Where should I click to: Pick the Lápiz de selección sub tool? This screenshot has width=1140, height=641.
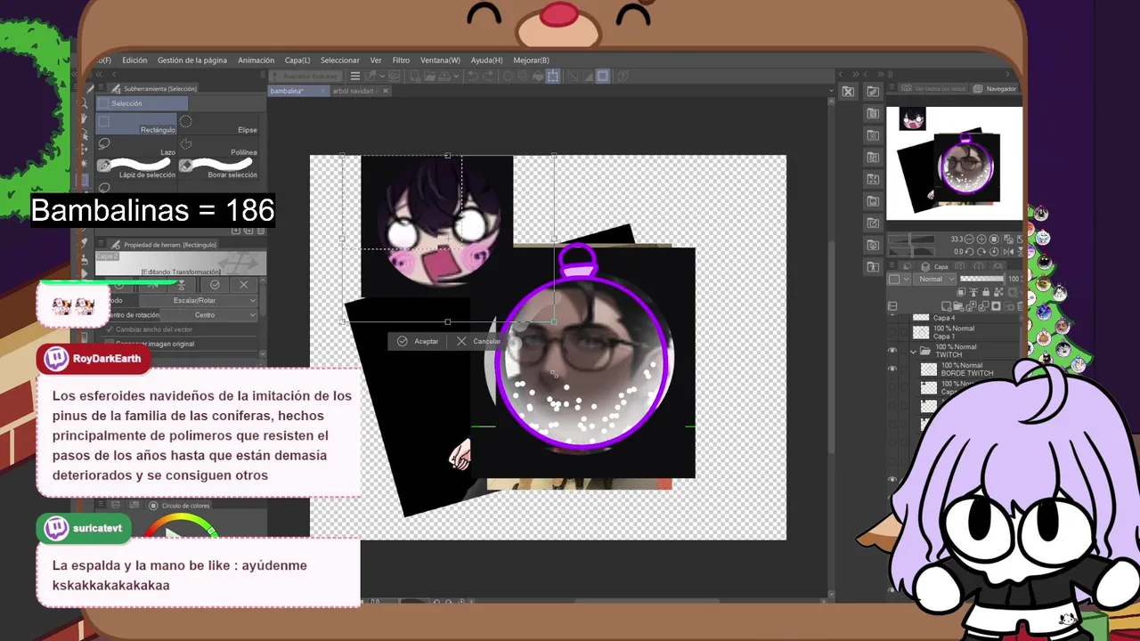136,168
